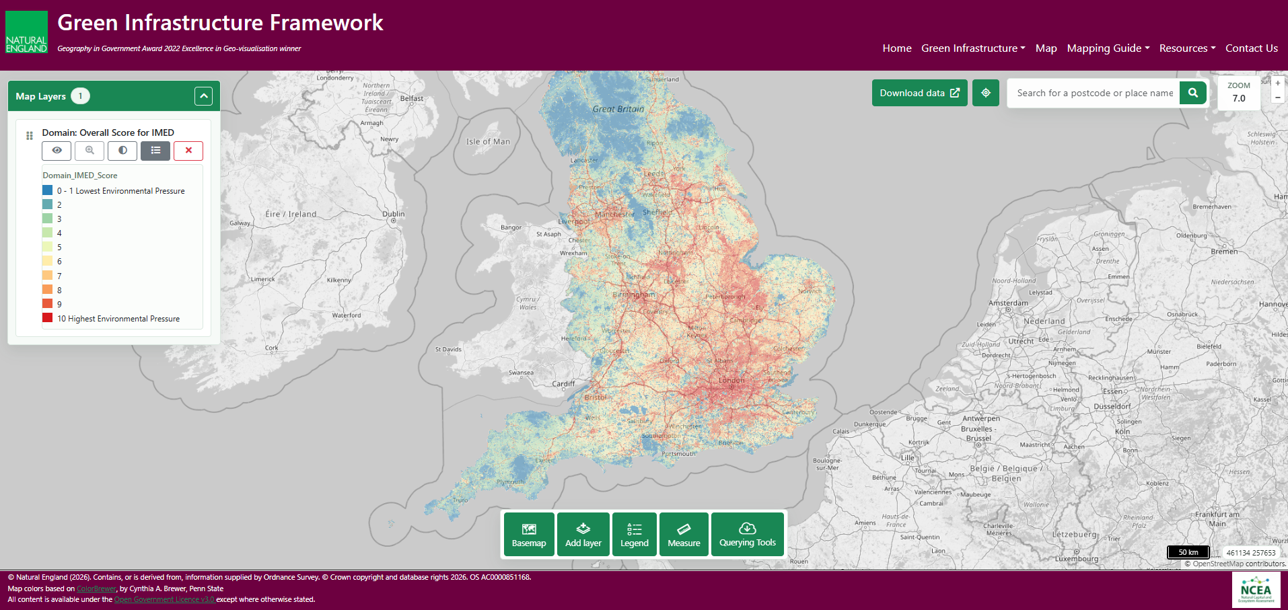Click the 'Domain: Overall Score for IMED' layer title
1288x610 pixels.
108,132
